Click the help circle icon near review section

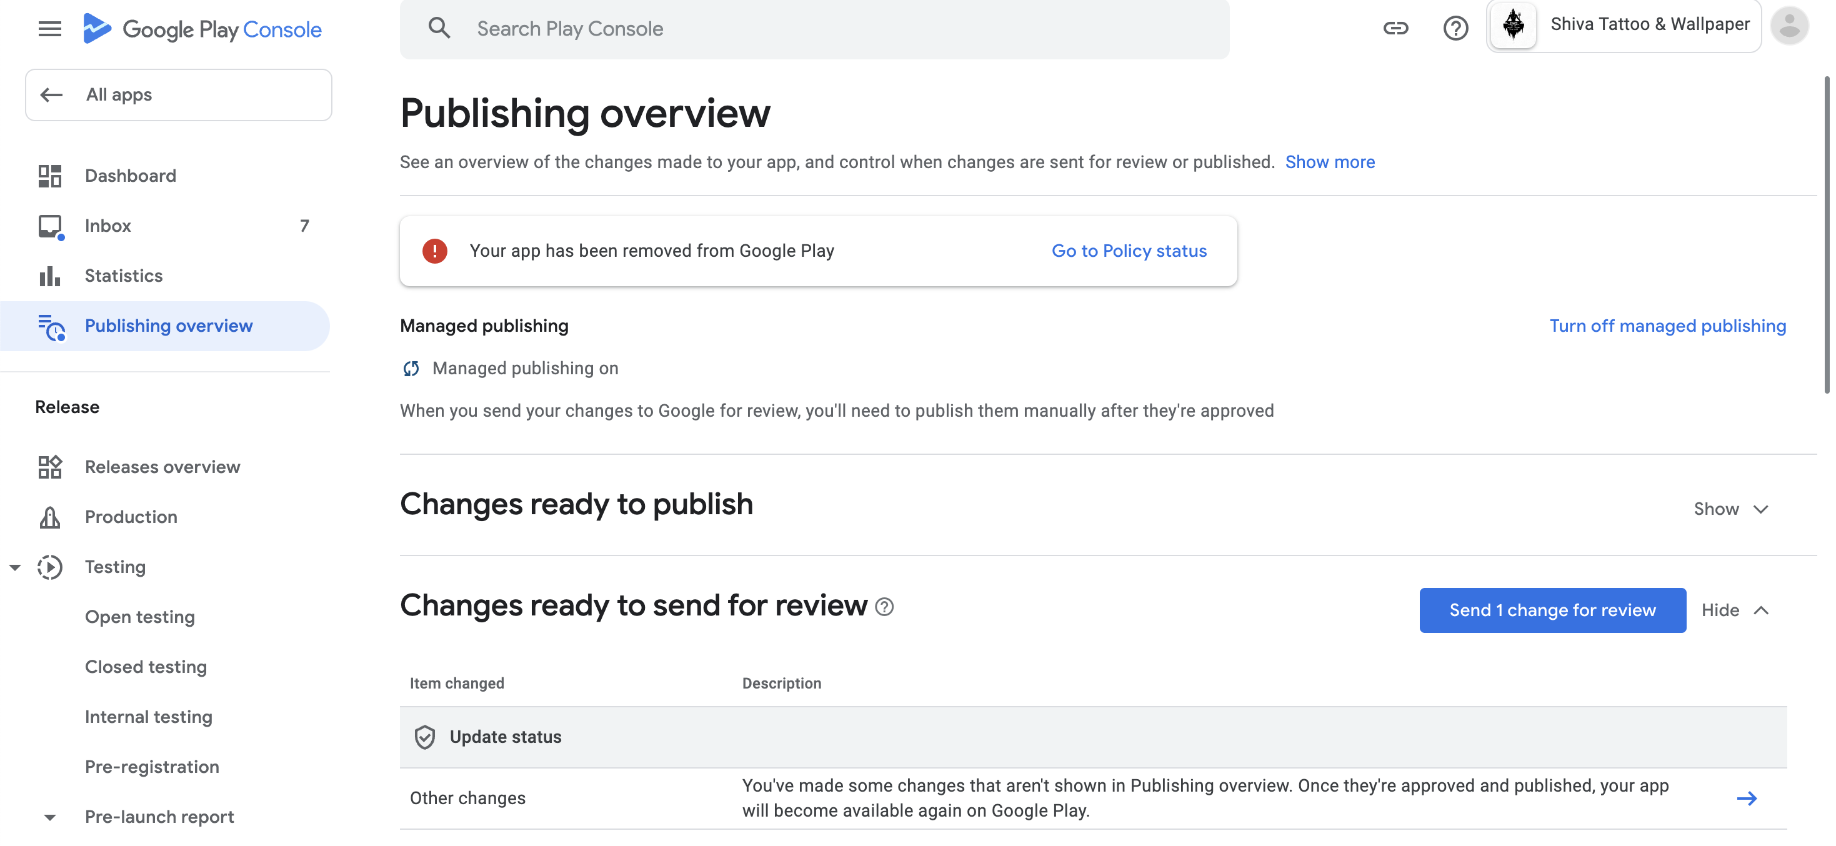pos(883,606)
